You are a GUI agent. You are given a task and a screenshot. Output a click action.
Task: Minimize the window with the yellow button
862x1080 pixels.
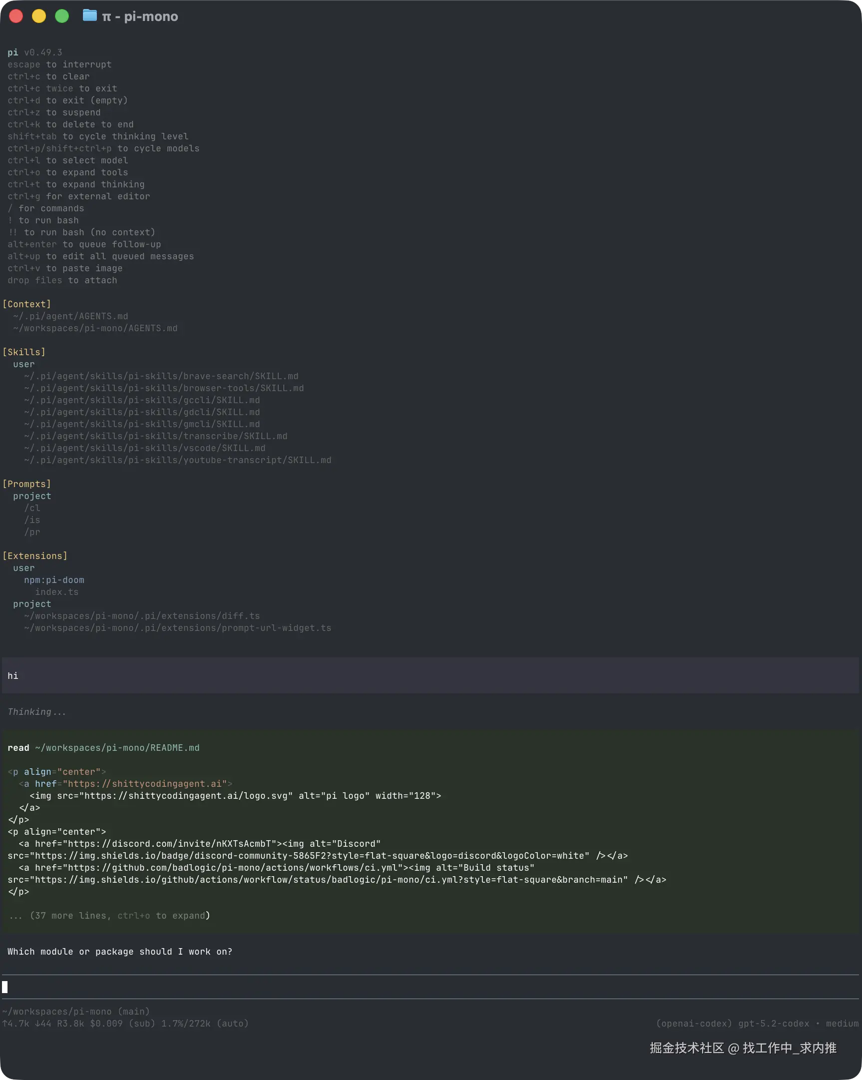39,16
